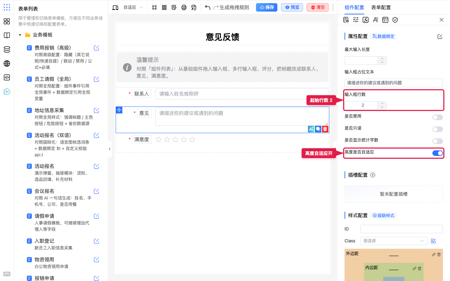Collapse the 业务模板 folder tree
Screen dimensions: 450x281
20,35
